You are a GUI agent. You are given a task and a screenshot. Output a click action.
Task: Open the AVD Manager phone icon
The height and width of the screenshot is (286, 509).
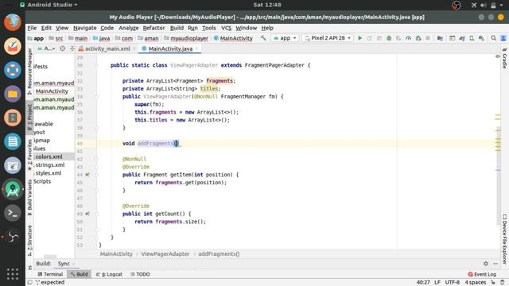472,38
